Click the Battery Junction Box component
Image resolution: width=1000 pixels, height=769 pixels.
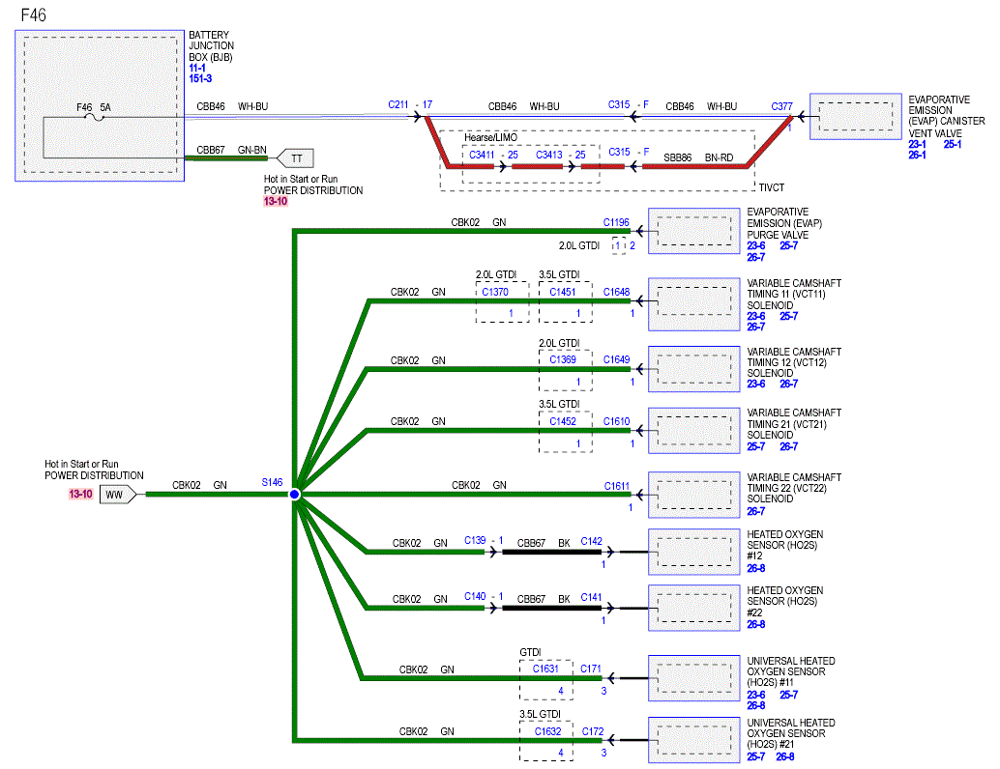(x=101, y=105)
